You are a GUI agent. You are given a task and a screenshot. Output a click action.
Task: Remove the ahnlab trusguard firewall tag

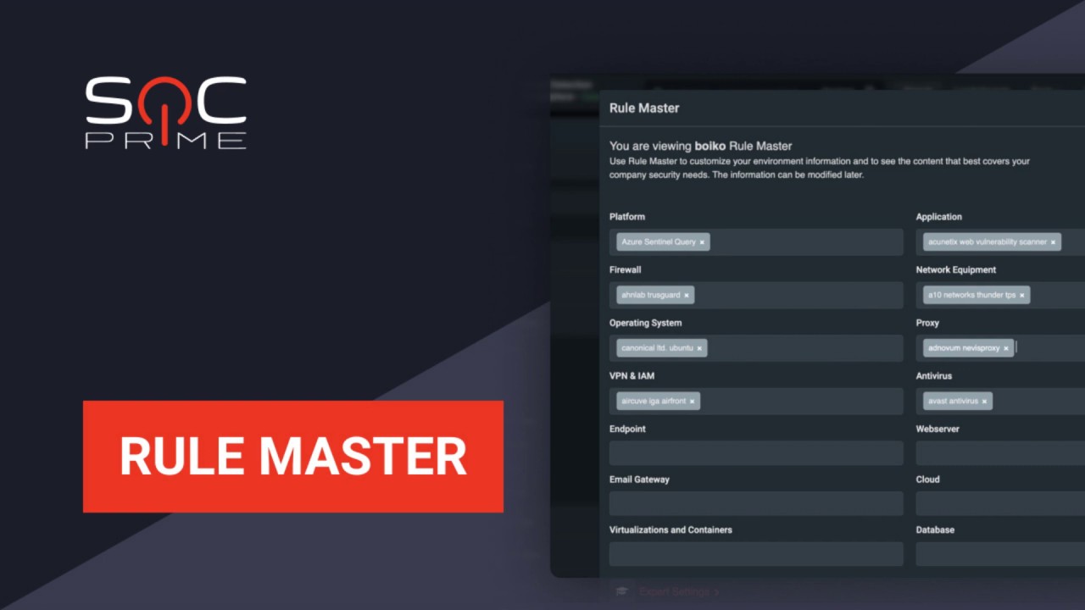coord(687,296)
